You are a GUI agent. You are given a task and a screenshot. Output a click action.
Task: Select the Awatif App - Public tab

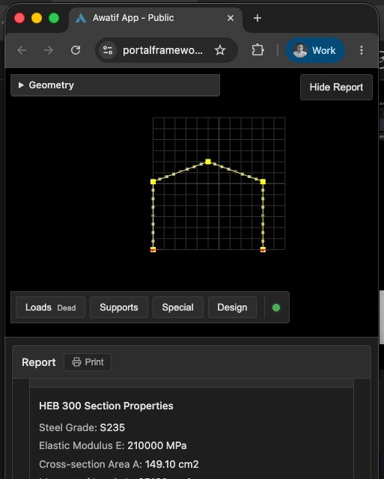click(156, 18)
